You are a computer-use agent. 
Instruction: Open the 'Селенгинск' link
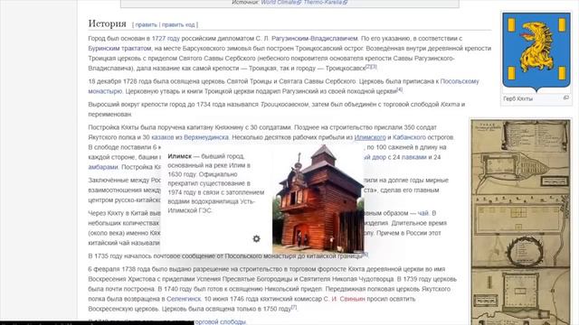pos(184,299)
